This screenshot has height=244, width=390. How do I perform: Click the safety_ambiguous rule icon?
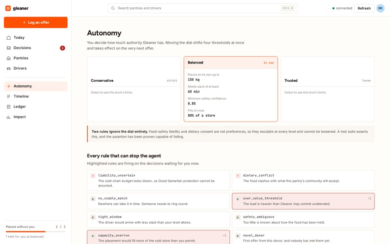[x=238, y=217]
